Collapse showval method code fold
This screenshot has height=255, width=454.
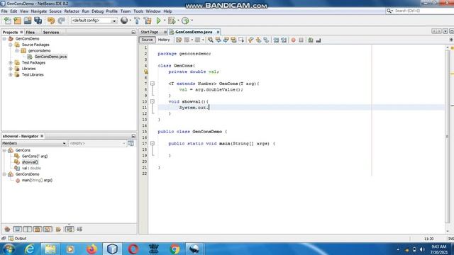click(153, 101)
